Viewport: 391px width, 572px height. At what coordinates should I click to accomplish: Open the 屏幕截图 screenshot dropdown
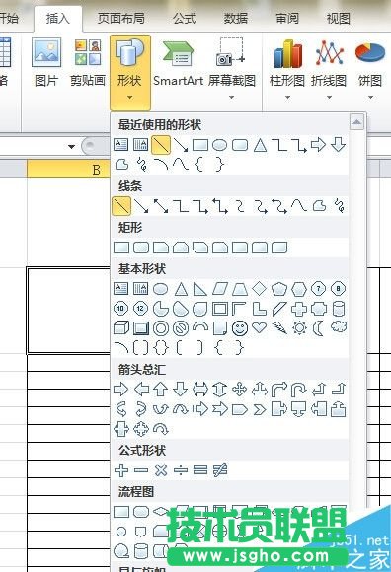coord(231,69)
